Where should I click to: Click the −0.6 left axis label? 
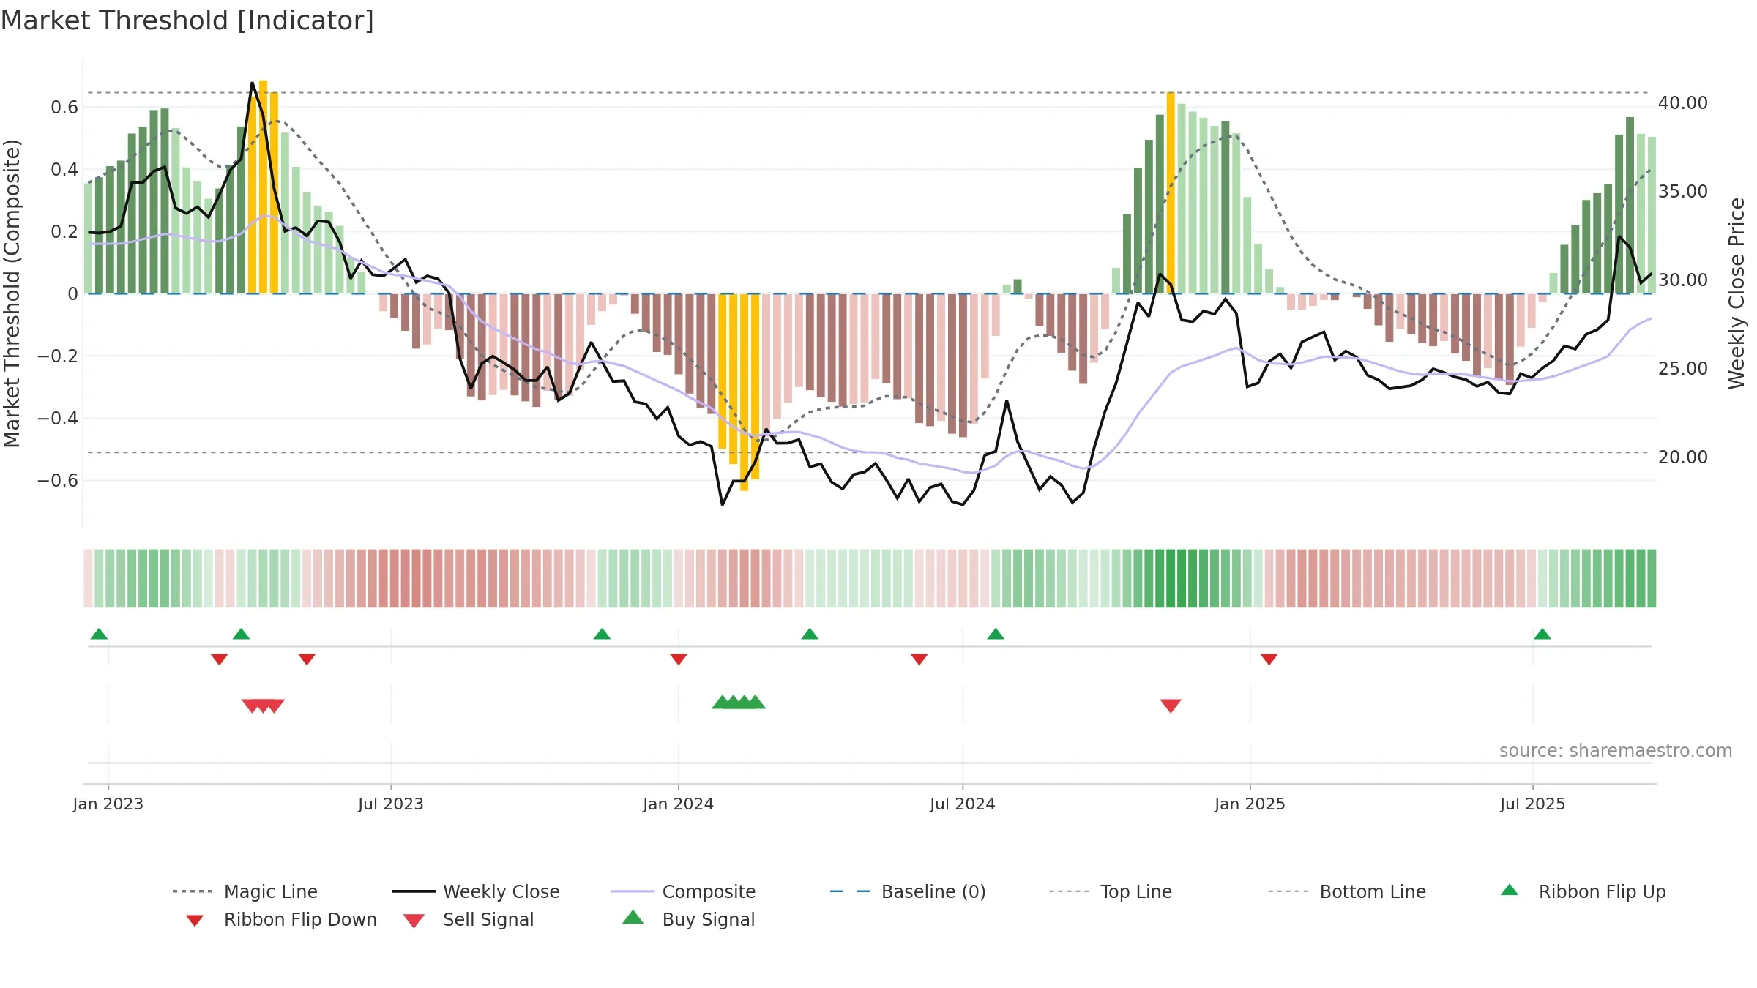pos(58,481)
